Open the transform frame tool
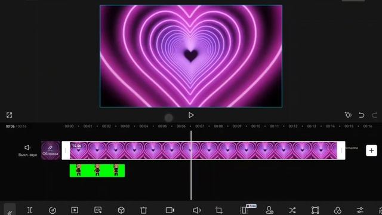This screenshot has width=382, height=215. [x=315, y=210]
